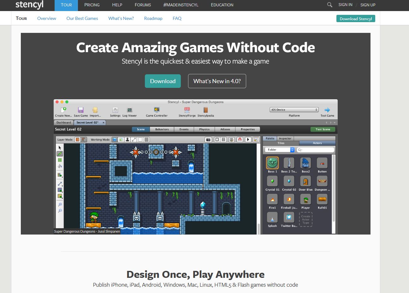Click the Stencylpedia book icon
Image resolution: width=409 pixels, height=293 pixels.
click(x=206, y=110)
